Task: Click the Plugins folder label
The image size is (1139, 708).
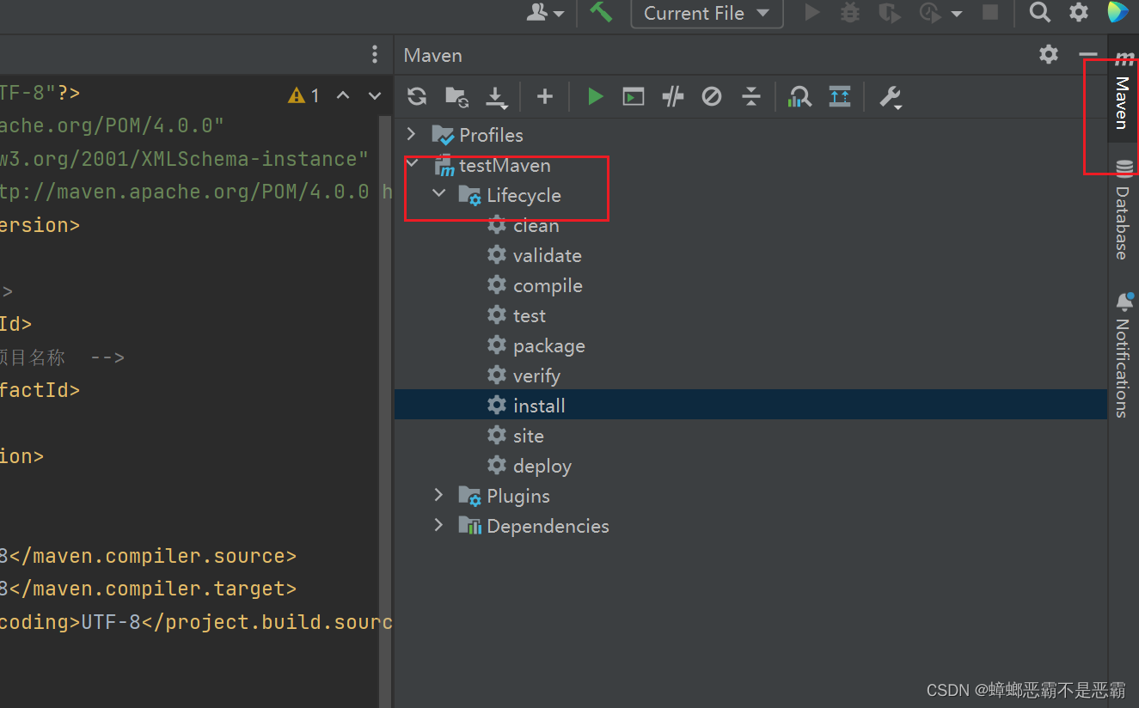Action: pos(518,496)
